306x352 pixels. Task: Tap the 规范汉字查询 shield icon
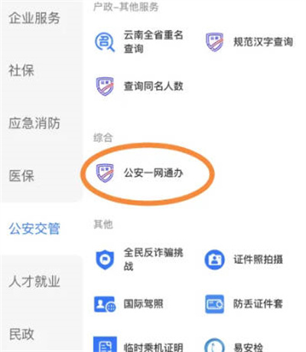(214, 42)
